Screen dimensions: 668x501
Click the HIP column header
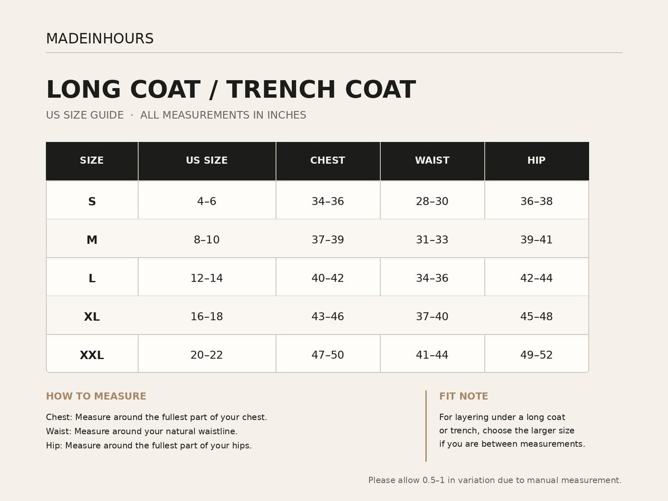point(537,160)
